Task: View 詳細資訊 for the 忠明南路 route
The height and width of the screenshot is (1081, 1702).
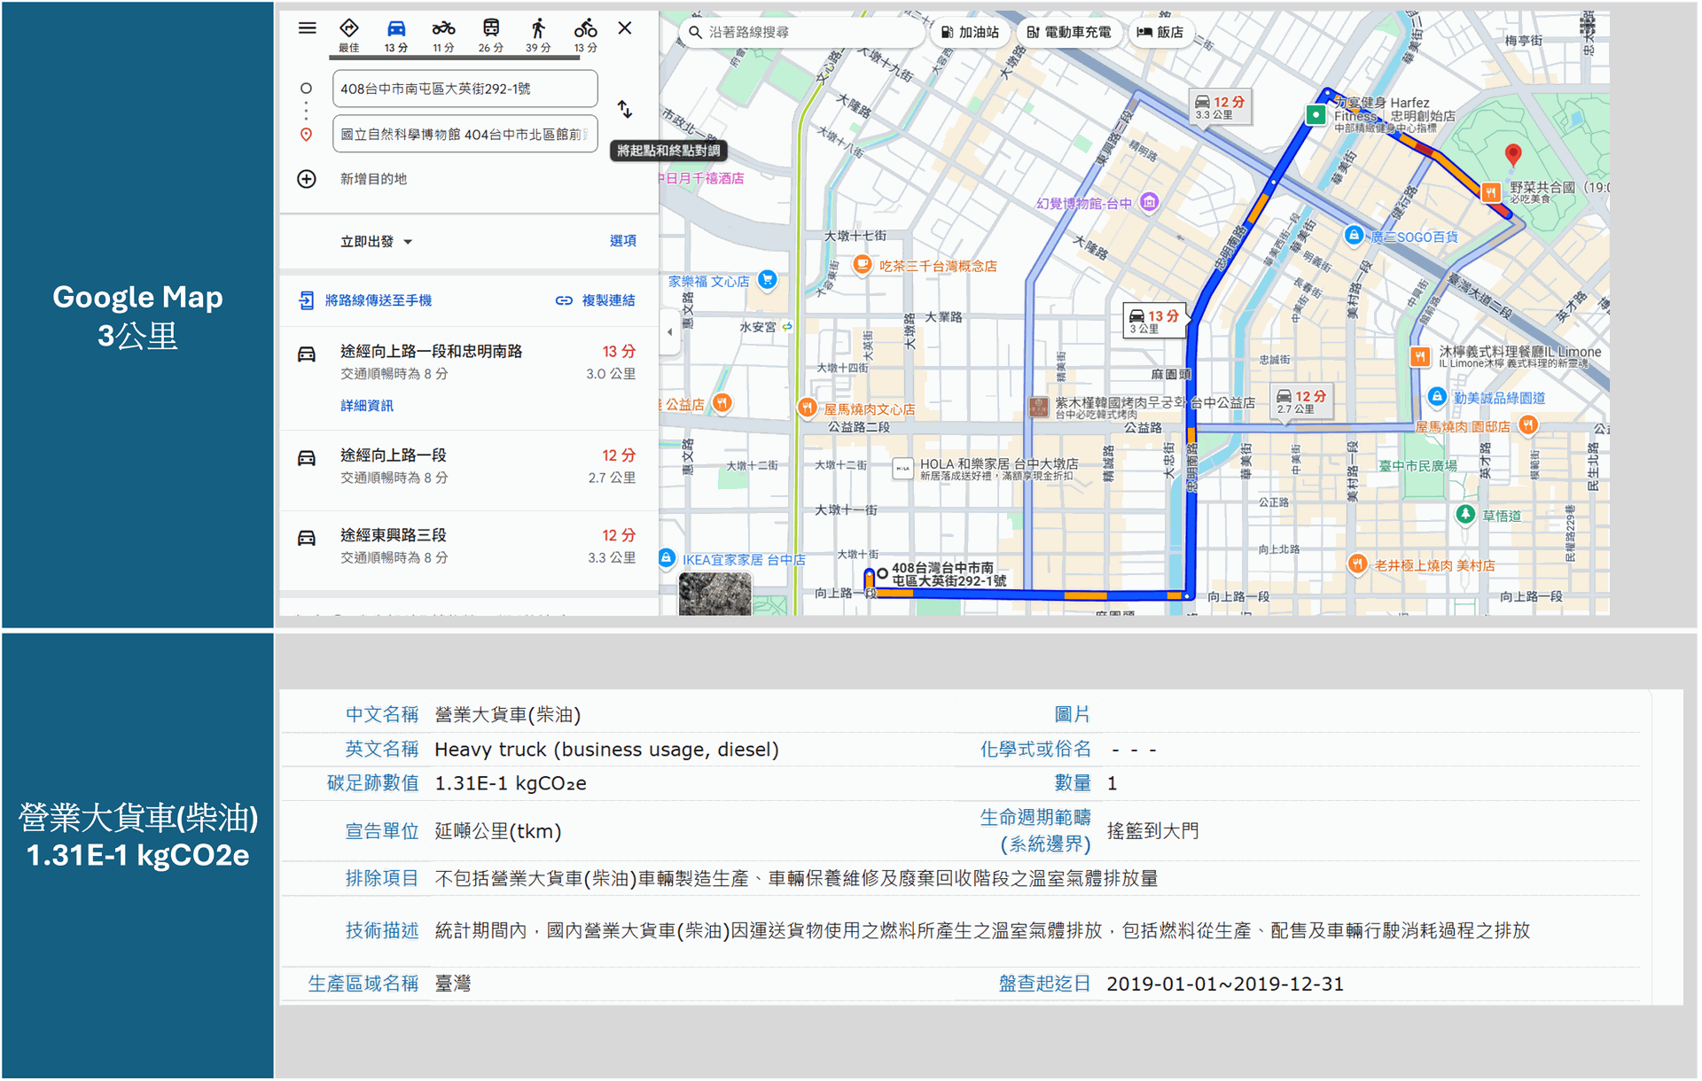Action: tap(366, 405)
